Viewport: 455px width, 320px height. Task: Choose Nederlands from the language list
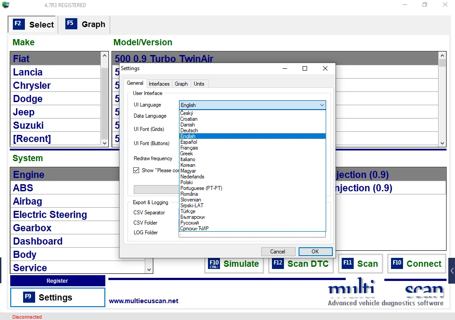[252, 177]
